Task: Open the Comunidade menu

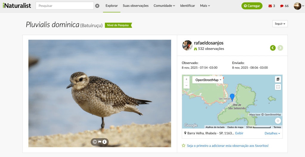Action: coord(164,6)
